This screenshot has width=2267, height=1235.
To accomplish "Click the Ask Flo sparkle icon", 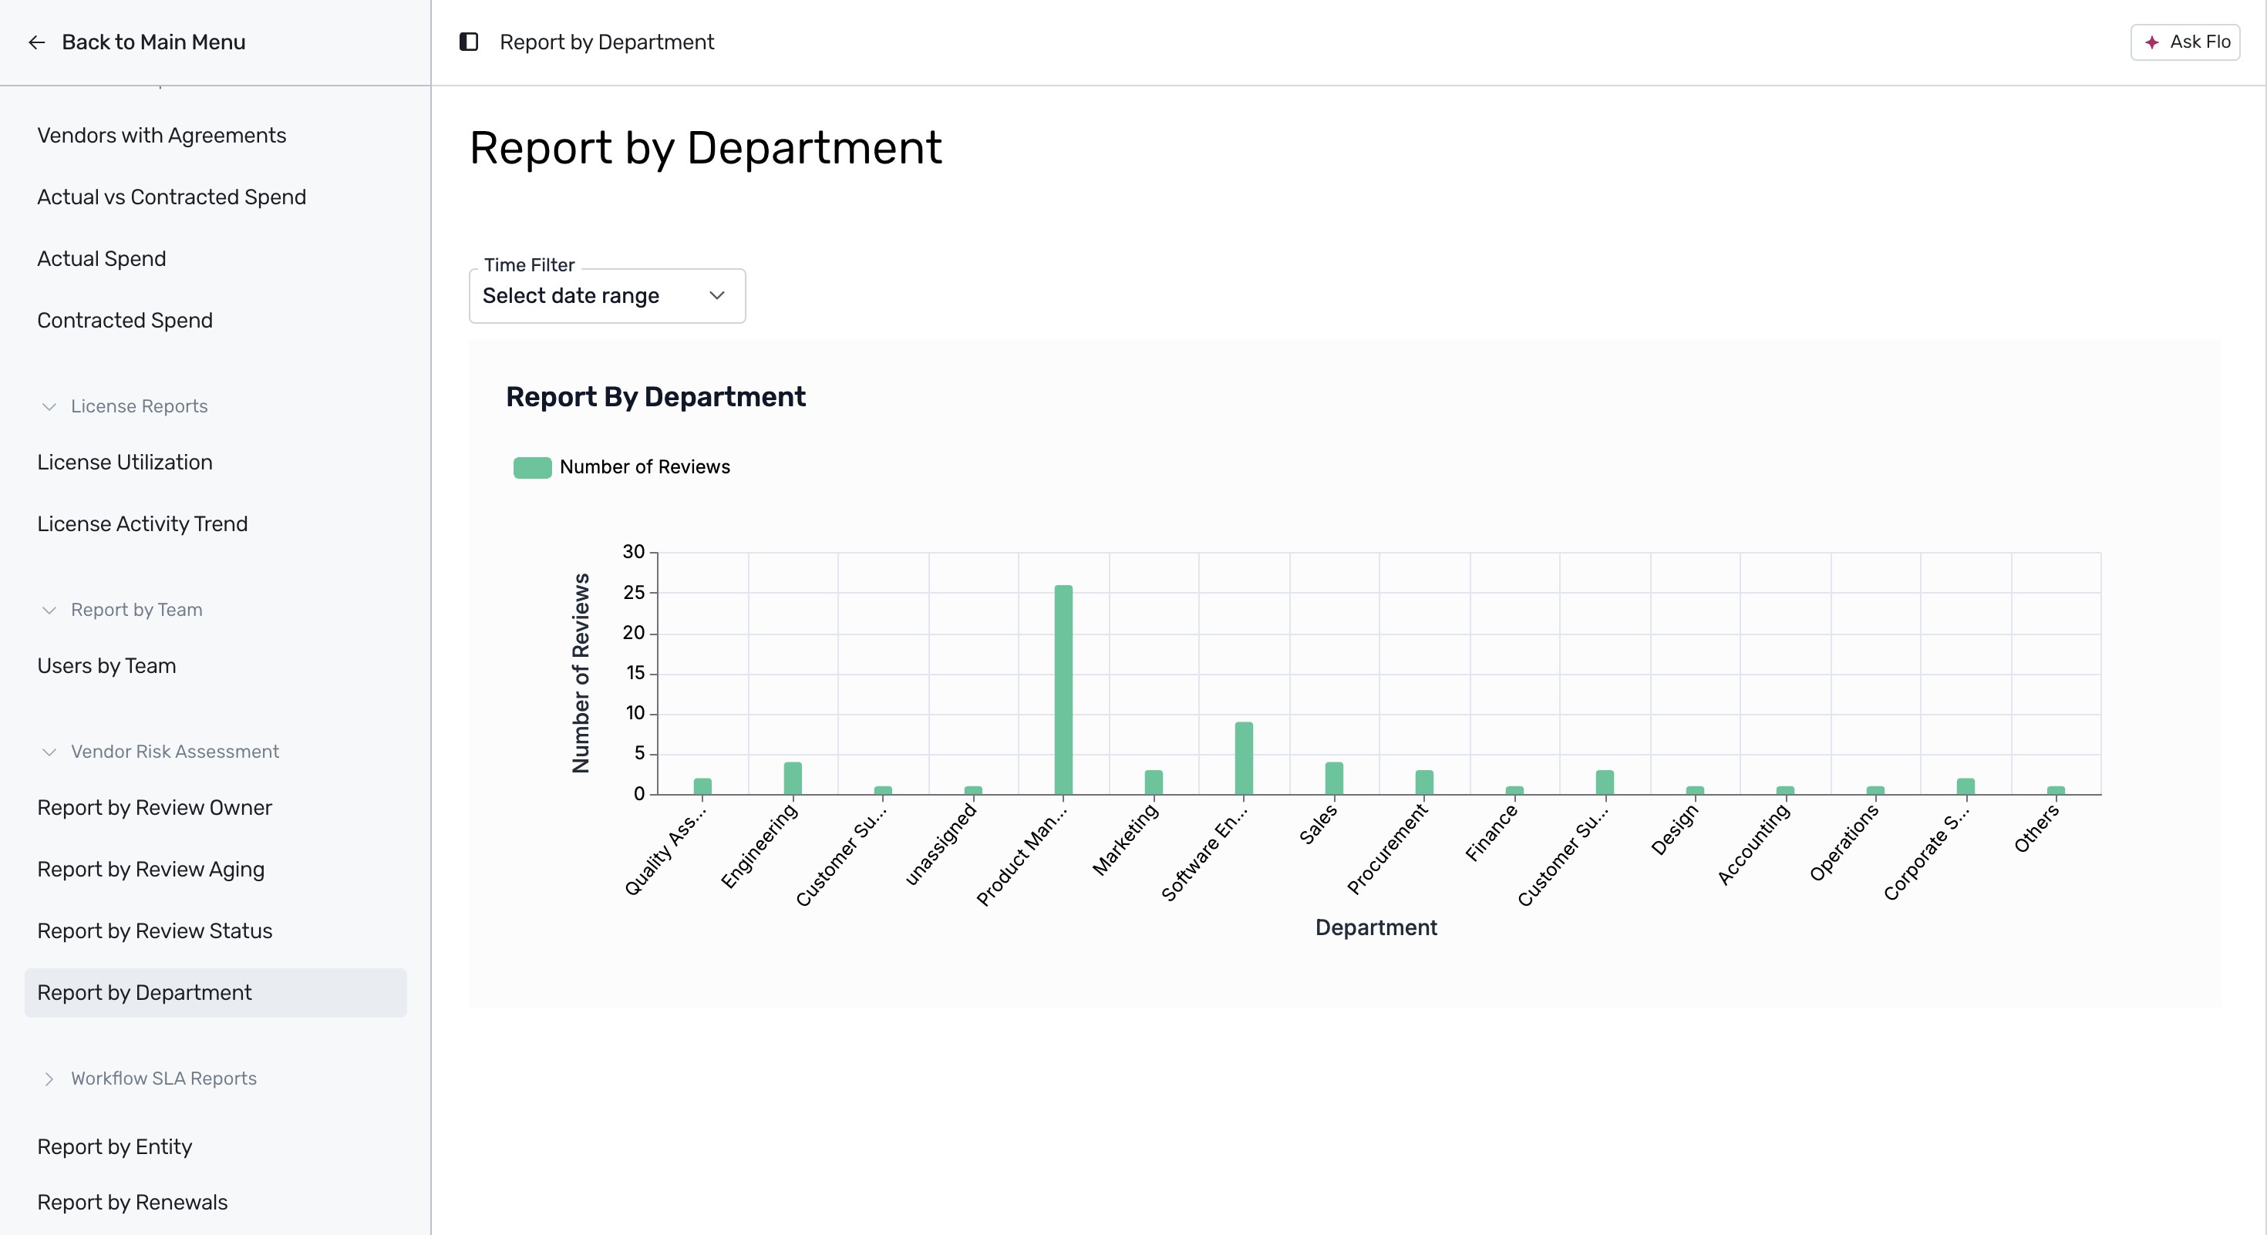I will tap(2151, 42).
